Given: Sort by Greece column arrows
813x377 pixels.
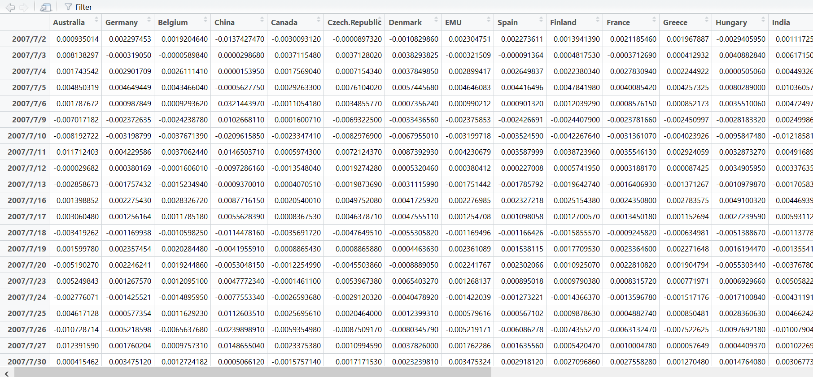Looking at the screenshot, I should (706, 20).
